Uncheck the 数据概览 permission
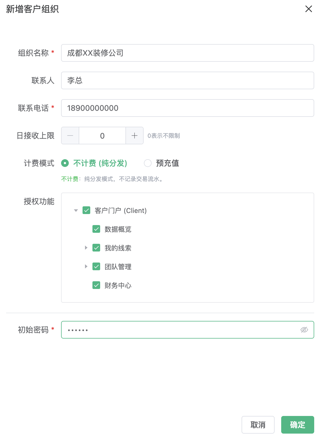 [x=96, y=229]
